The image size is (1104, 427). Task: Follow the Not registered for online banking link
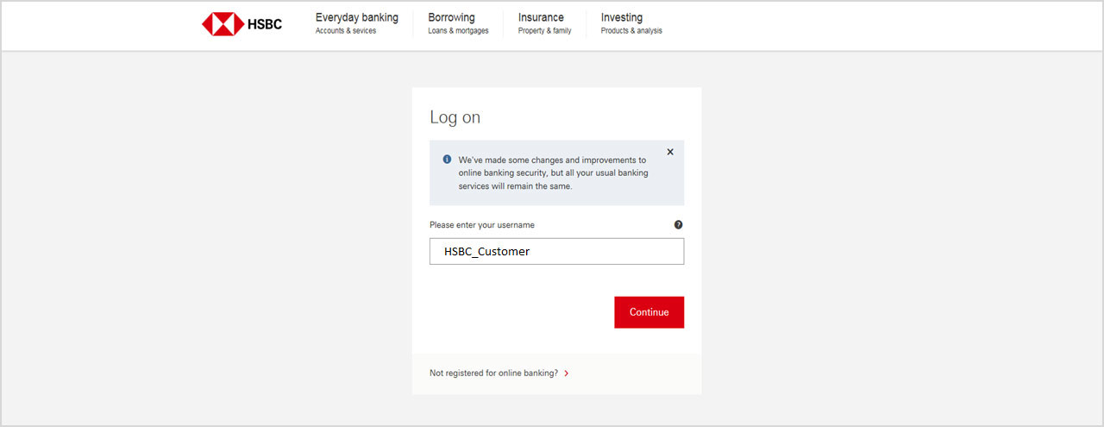[493, 374]
